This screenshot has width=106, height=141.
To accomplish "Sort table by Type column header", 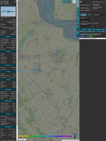I will [x=94, y=30].
